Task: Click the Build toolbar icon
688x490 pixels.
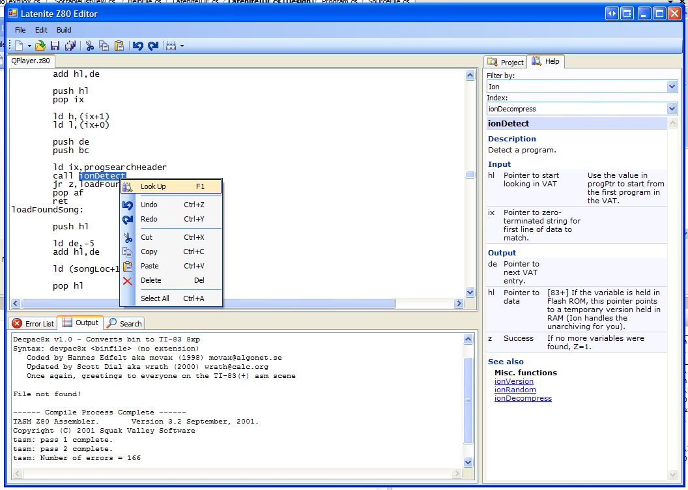Action: tap(171, 46)
